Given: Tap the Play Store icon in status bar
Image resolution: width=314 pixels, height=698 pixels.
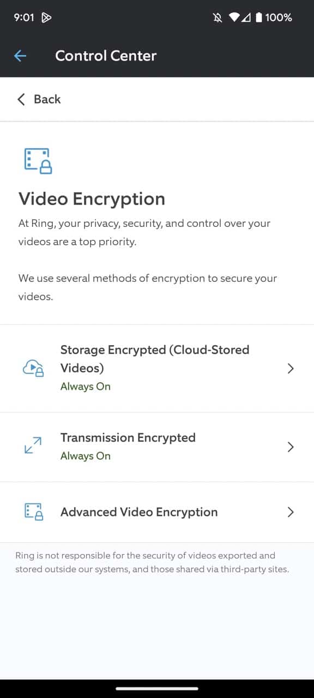Looking at the screenshot, I should [x=47, y=17].
